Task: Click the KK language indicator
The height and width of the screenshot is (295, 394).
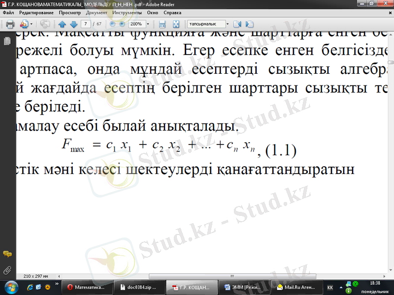Action: 330,288
